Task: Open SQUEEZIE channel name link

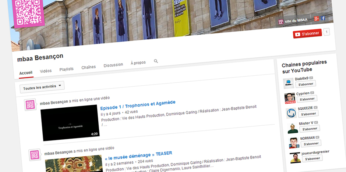Action: point(306,108)
